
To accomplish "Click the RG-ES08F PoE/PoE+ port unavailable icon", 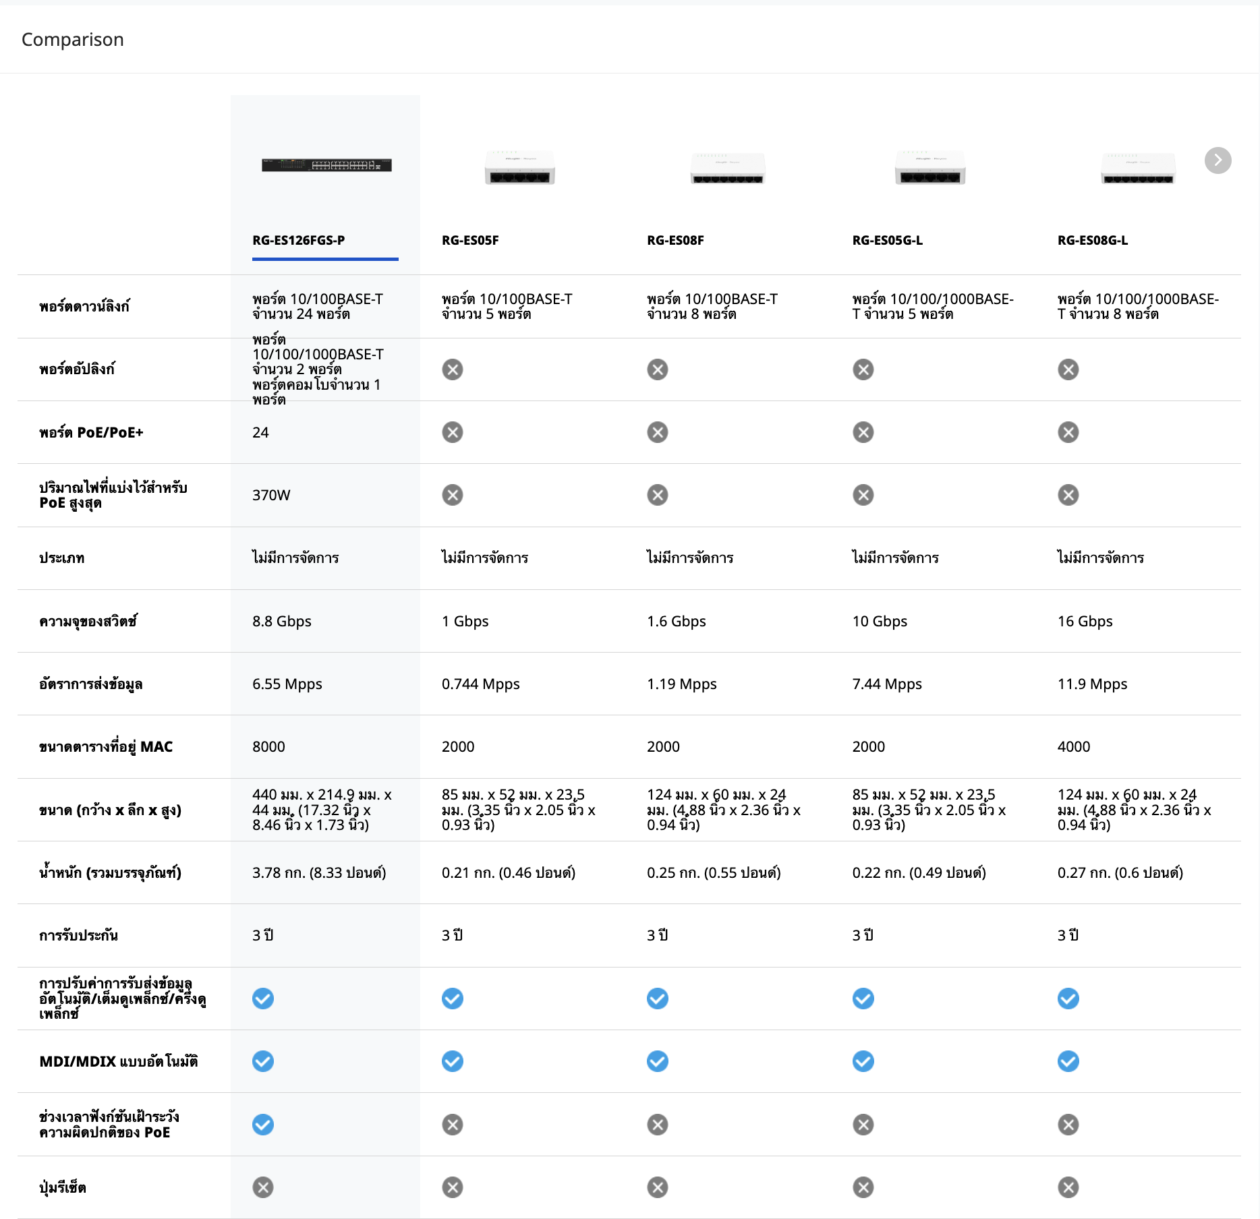I will 658,432.
